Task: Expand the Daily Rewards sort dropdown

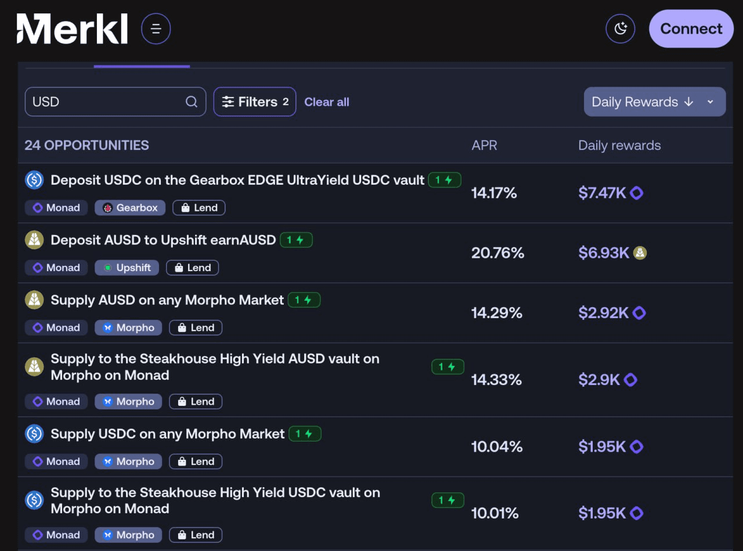Action: pyautogui.click(x=710, y=102)
